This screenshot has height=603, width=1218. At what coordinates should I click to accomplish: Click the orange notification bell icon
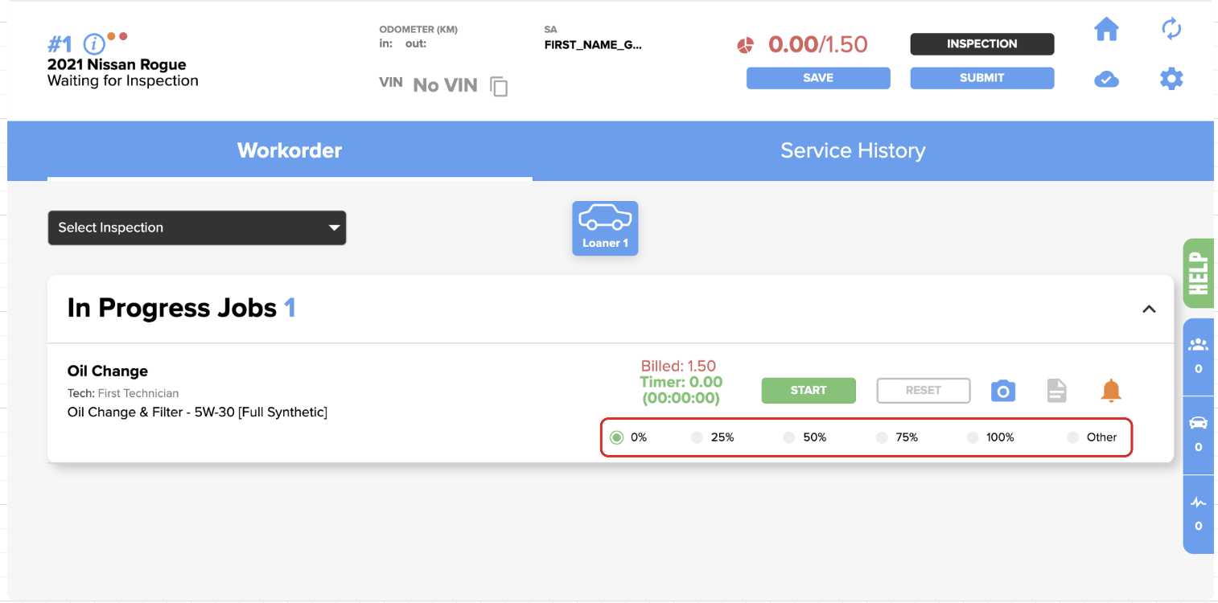pos(1111,391)
